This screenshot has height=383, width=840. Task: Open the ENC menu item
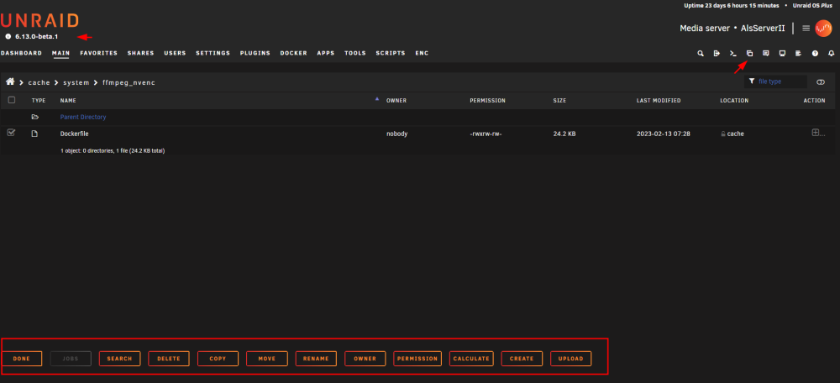click(422, 53)
